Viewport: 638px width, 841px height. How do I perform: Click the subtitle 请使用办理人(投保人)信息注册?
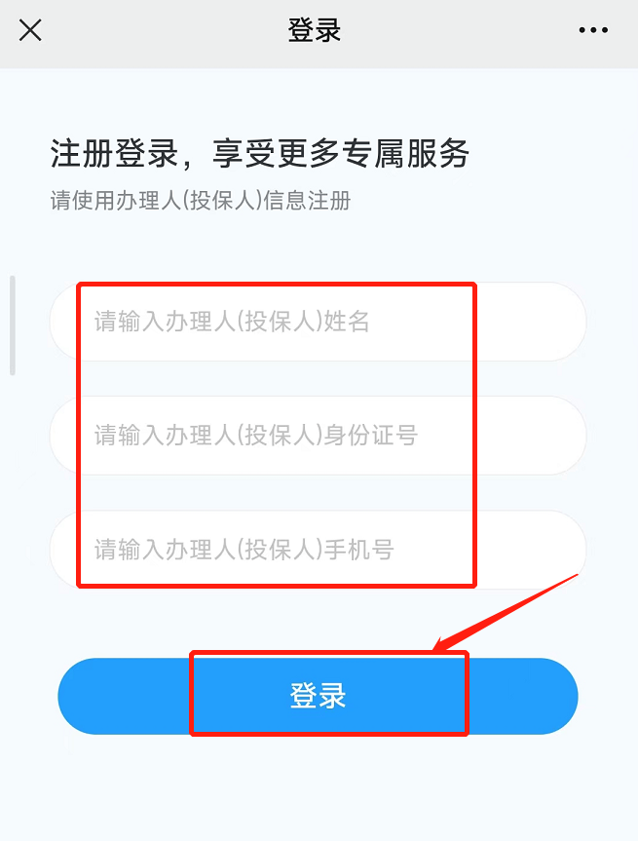click(x=201, y=201)
